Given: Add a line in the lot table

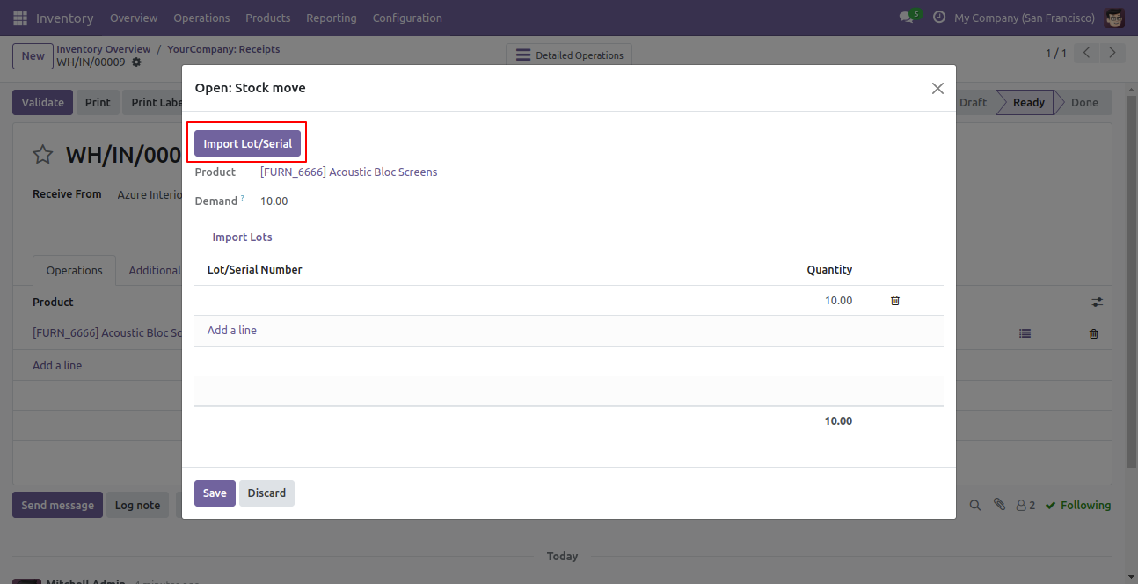Looking at the screenshot, I should 232,331.
